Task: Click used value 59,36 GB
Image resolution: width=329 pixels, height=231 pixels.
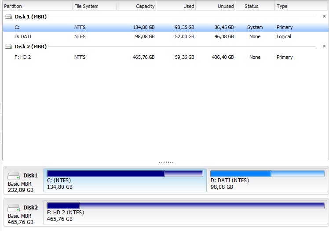Action: click(x=184, y=57)
